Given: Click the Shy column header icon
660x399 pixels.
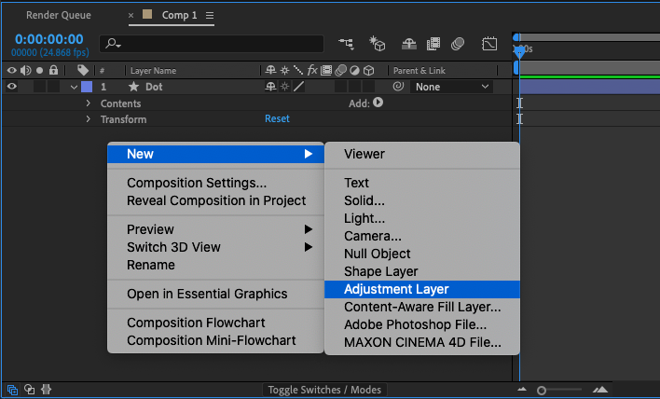Looking at the screenshot, I should (x=270, y=70).
